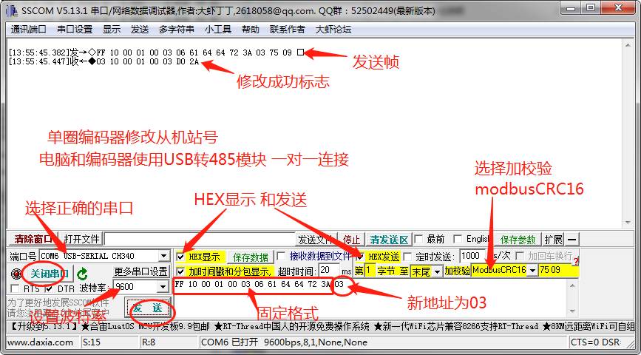The width and height of the screenshot is (641, 355).
Task: Open the 串口设置 menu
Action: (x=75, y=30)
